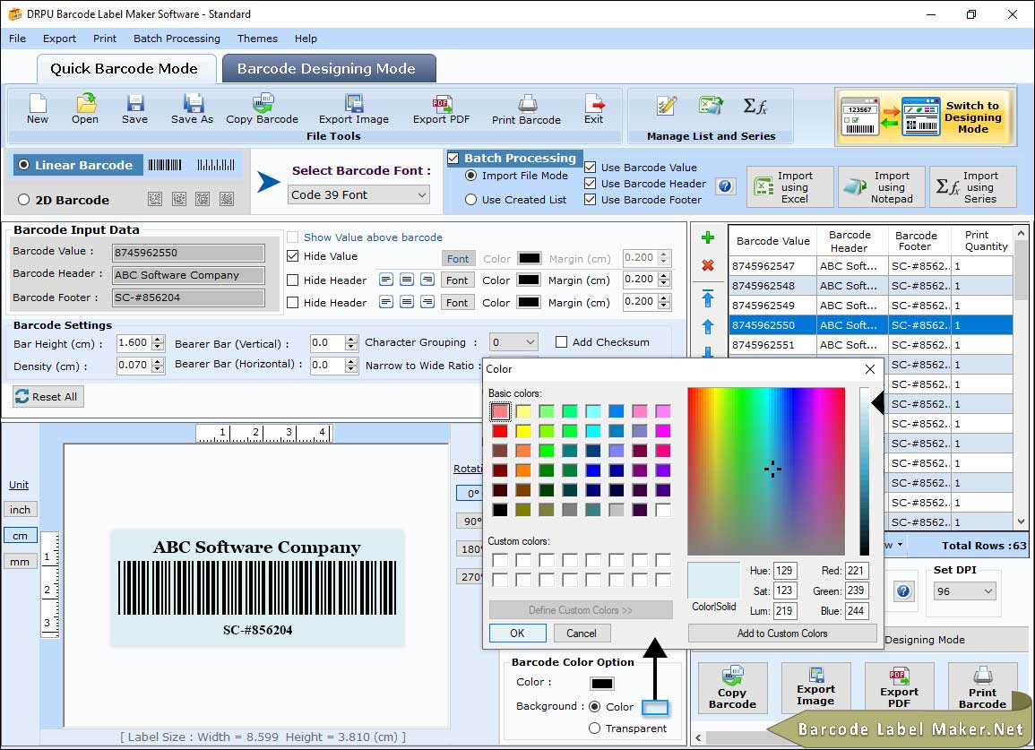Image resolution: width=1035 pixels, height=750 pixels.
Task: Click the help icon beside Set DPI
Action: coord(903,591)
